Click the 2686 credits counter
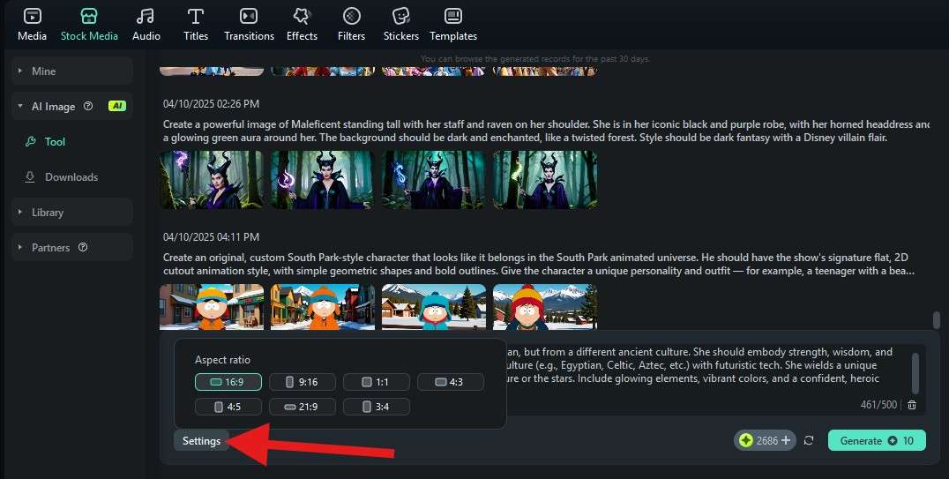 coord(766,441)
